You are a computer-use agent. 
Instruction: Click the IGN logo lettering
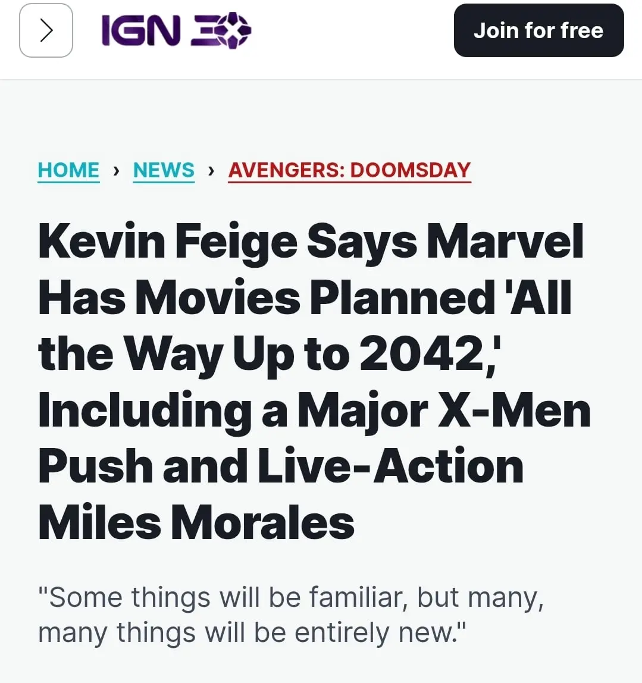(140, 30)
